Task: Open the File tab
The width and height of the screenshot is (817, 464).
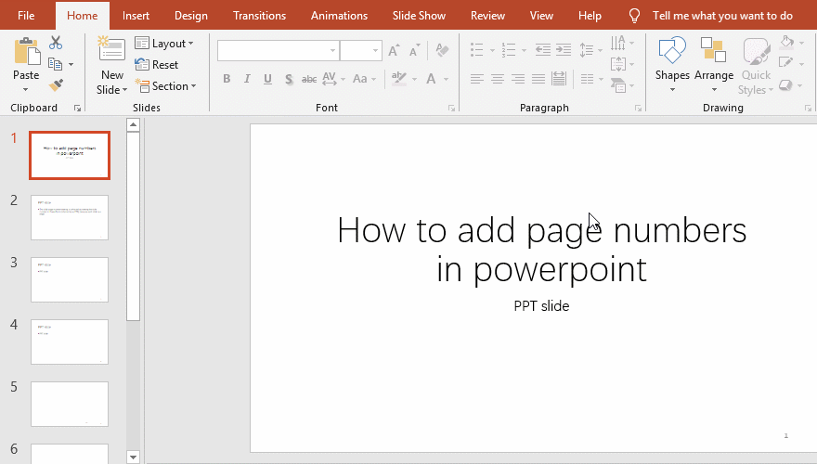Action: 26,16
